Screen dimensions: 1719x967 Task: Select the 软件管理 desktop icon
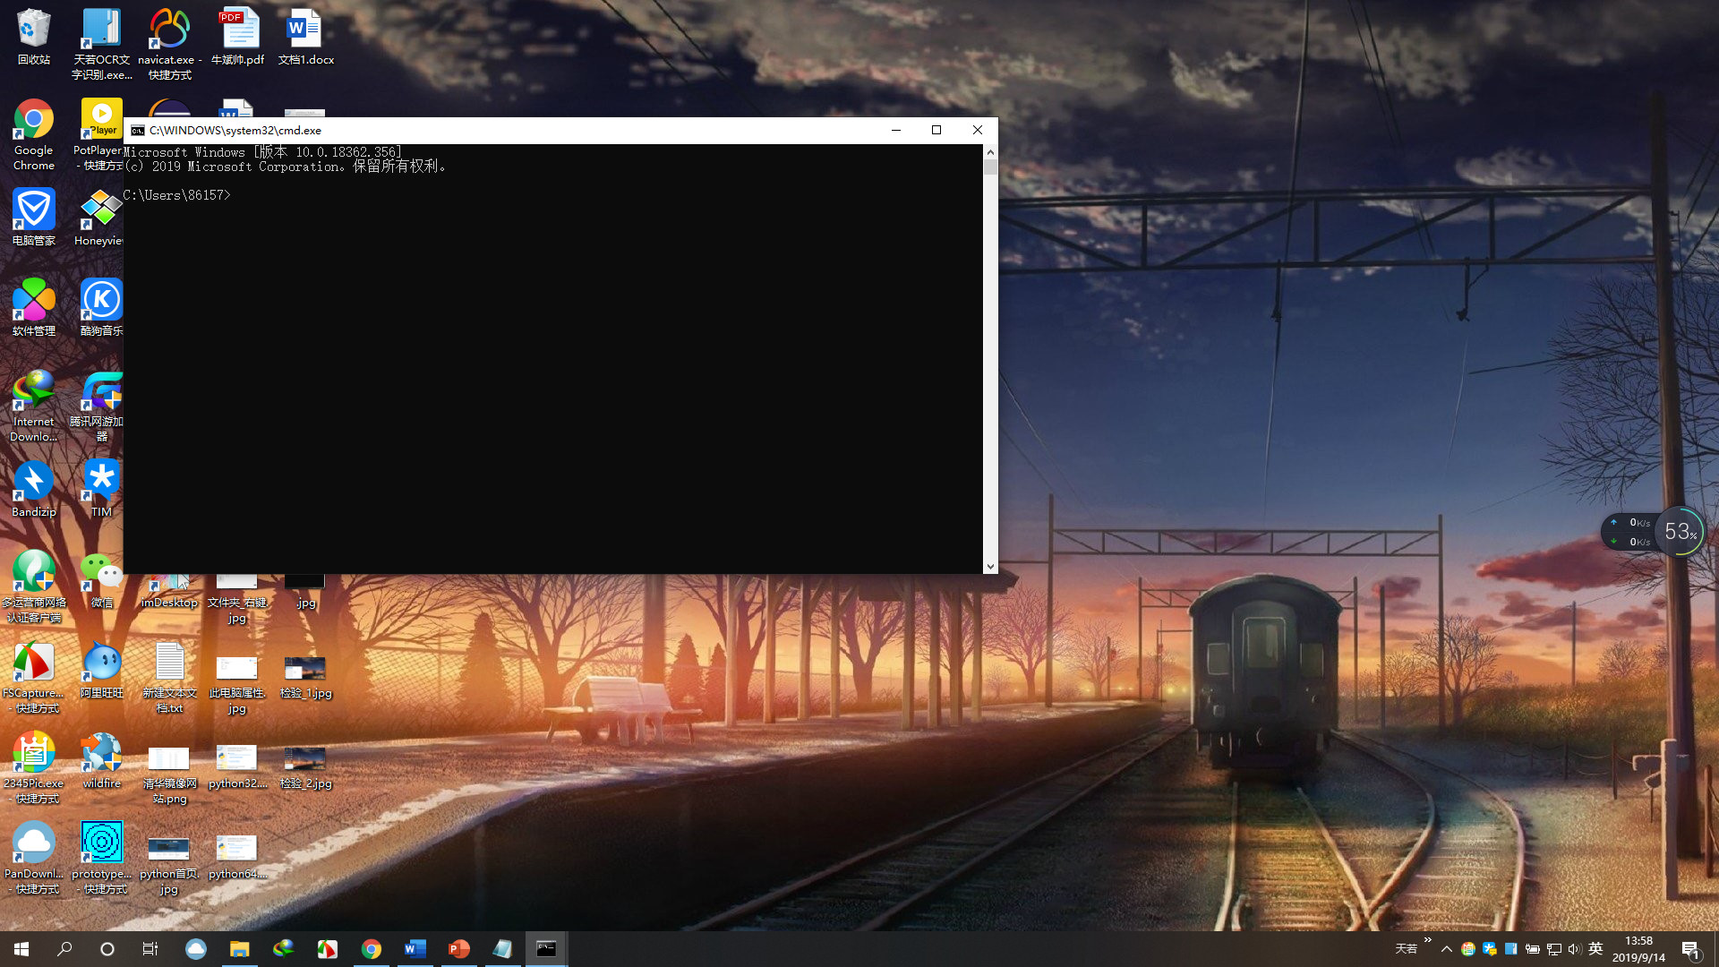(x=34, y=307)
